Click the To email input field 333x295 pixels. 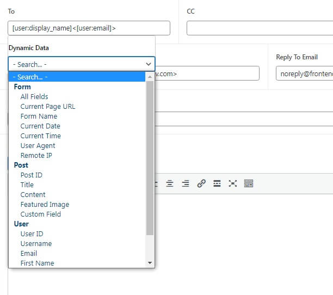[89, 28]
